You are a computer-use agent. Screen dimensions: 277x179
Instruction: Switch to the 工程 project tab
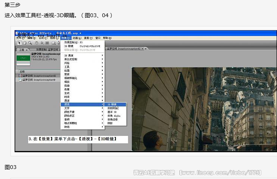tap(22, 50)
